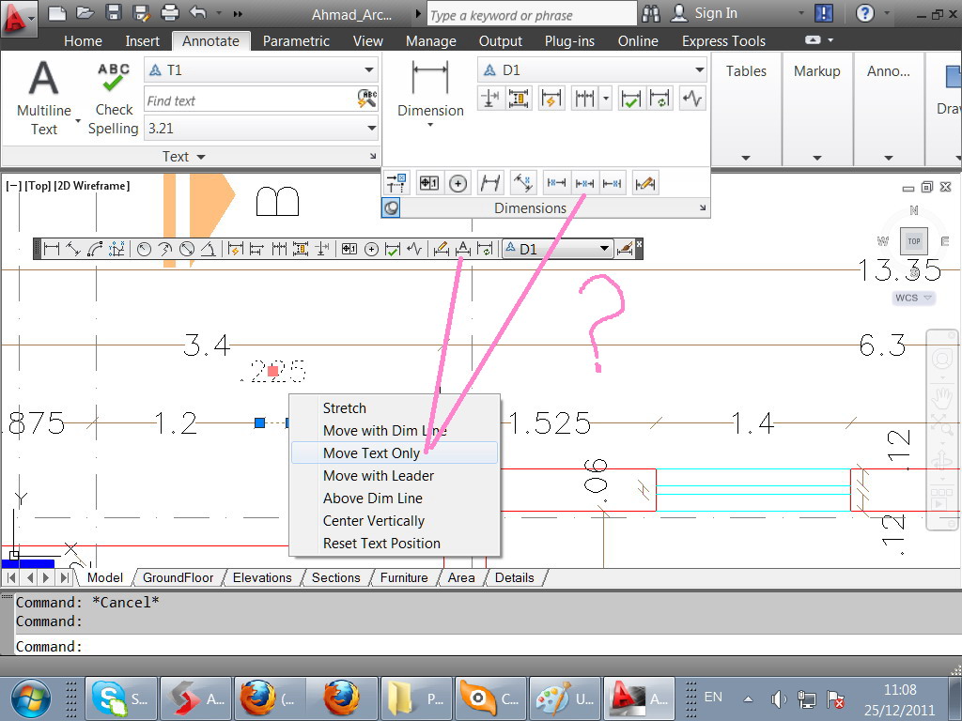Click the Continue dimension icon in ribbon
962x721 pixels.
(584, 98)
